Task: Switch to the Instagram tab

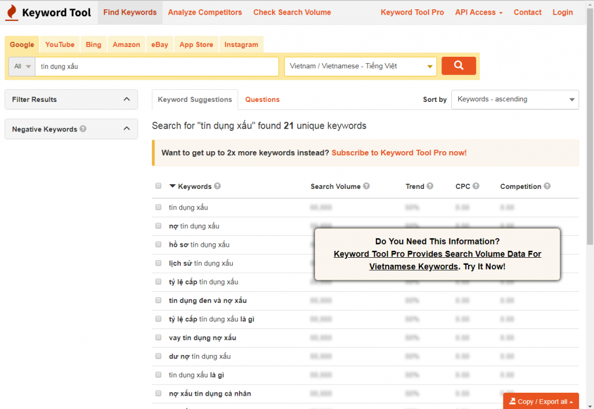Action: (241, 44)
